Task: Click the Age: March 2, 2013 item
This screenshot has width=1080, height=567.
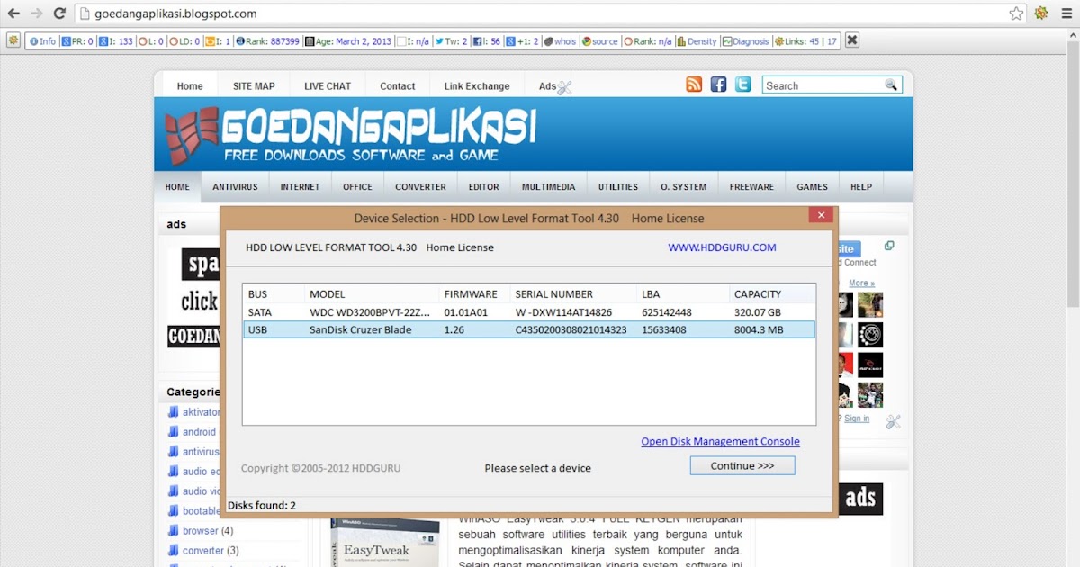Action: tap(348, 41)
